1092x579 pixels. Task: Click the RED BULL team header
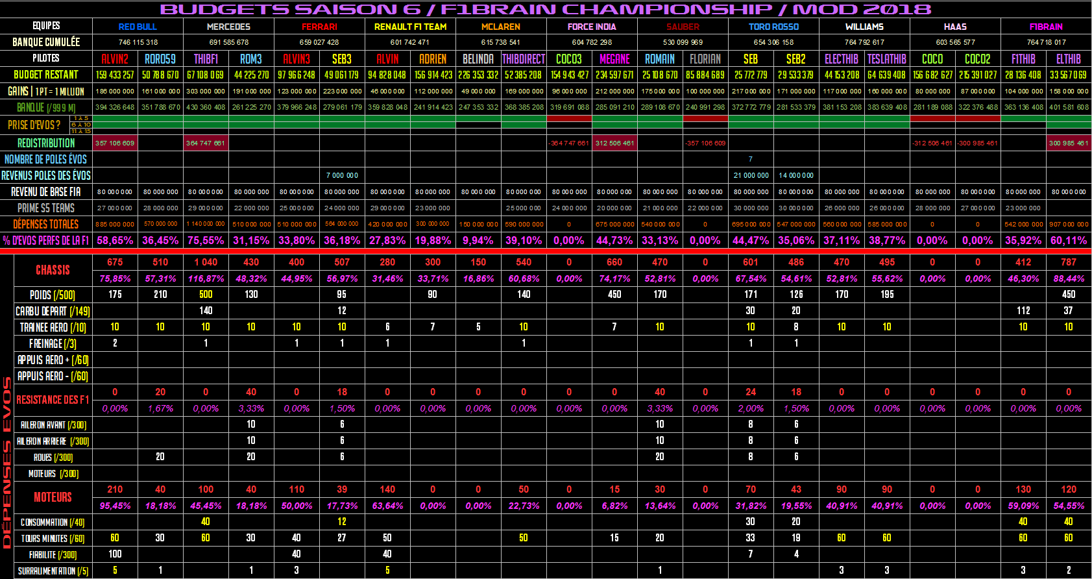click(x=138, y=27)
